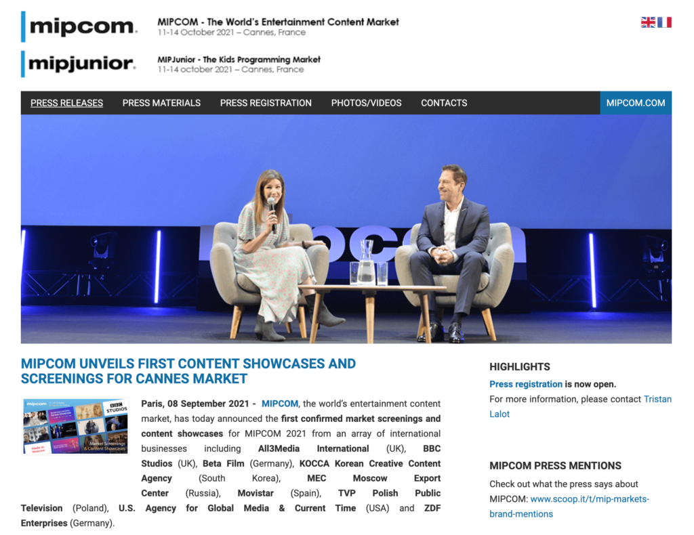Click the World's Entertainment Content Market title
Screen dimensions: 694x535
[278, 22]
